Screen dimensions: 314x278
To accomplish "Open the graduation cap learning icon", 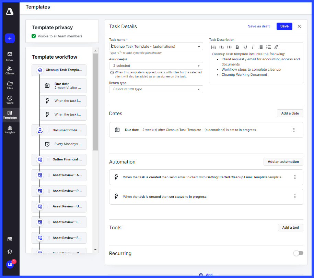I will [10, 252].
